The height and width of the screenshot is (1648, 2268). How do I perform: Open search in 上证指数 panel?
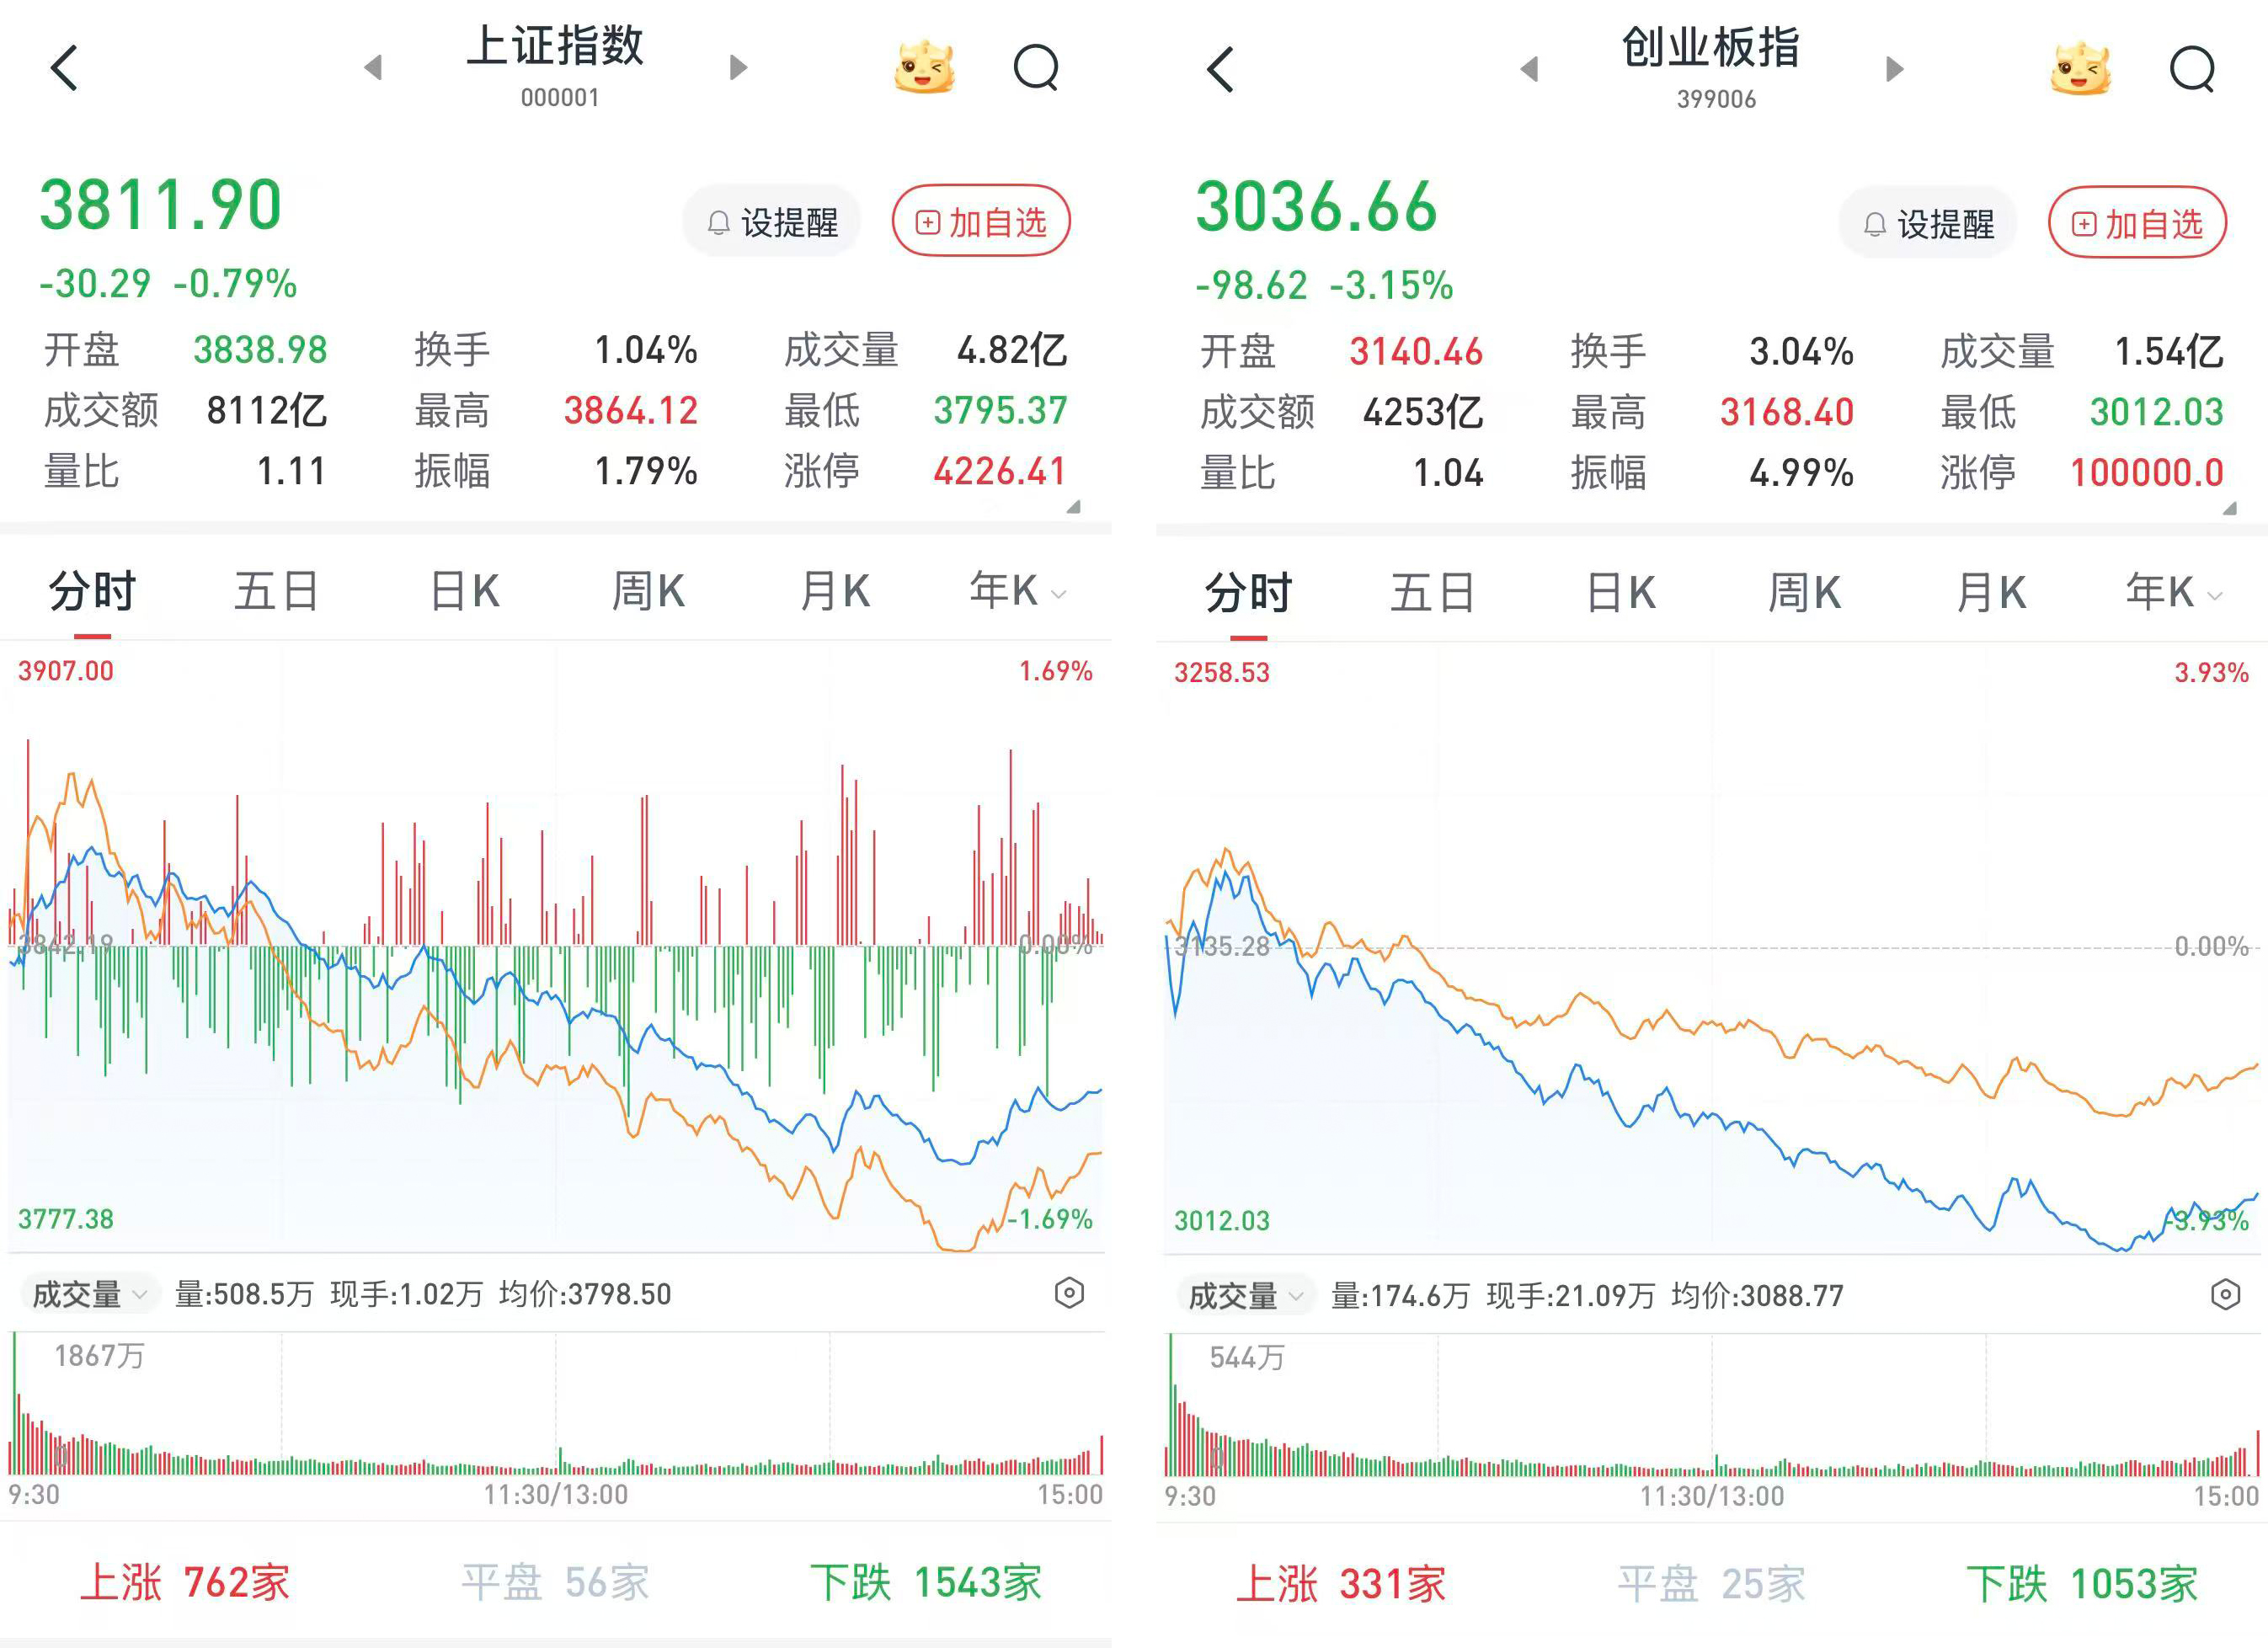click(x=1036, y=68)
